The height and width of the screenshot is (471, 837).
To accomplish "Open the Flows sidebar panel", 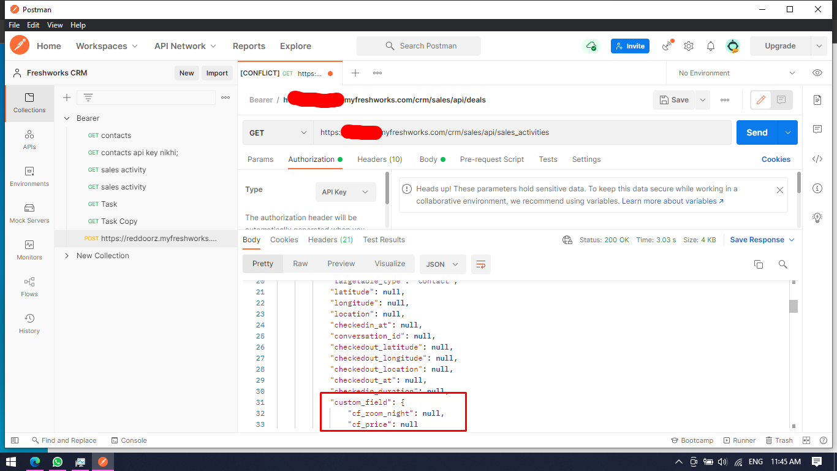I will pos(29,287).
